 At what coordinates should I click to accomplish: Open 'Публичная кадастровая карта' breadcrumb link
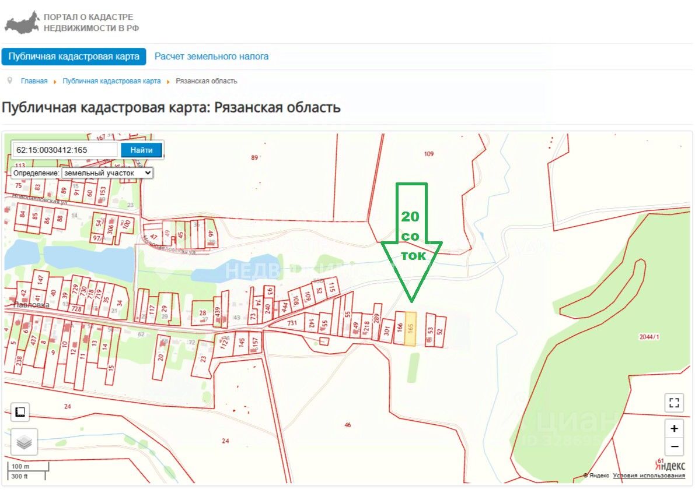tap(111, 81)
